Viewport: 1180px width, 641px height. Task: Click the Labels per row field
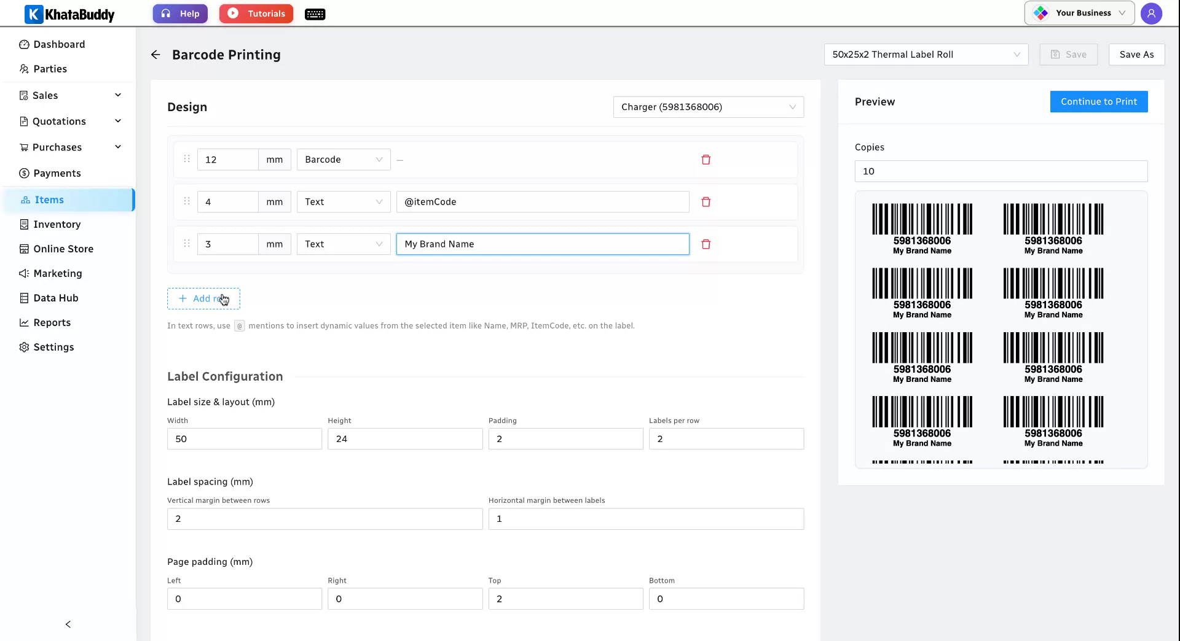[x=726, y=439]
